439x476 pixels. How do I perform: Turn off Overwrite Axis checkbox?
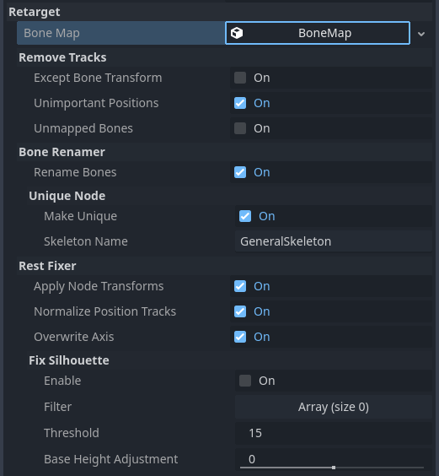(240, 337)
